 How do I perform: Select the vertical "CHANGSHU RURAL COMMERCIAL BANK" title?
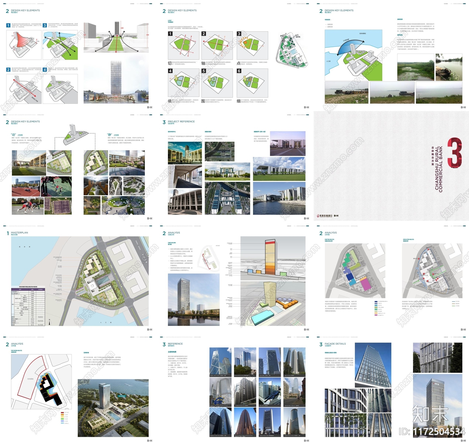pos(439,169)
